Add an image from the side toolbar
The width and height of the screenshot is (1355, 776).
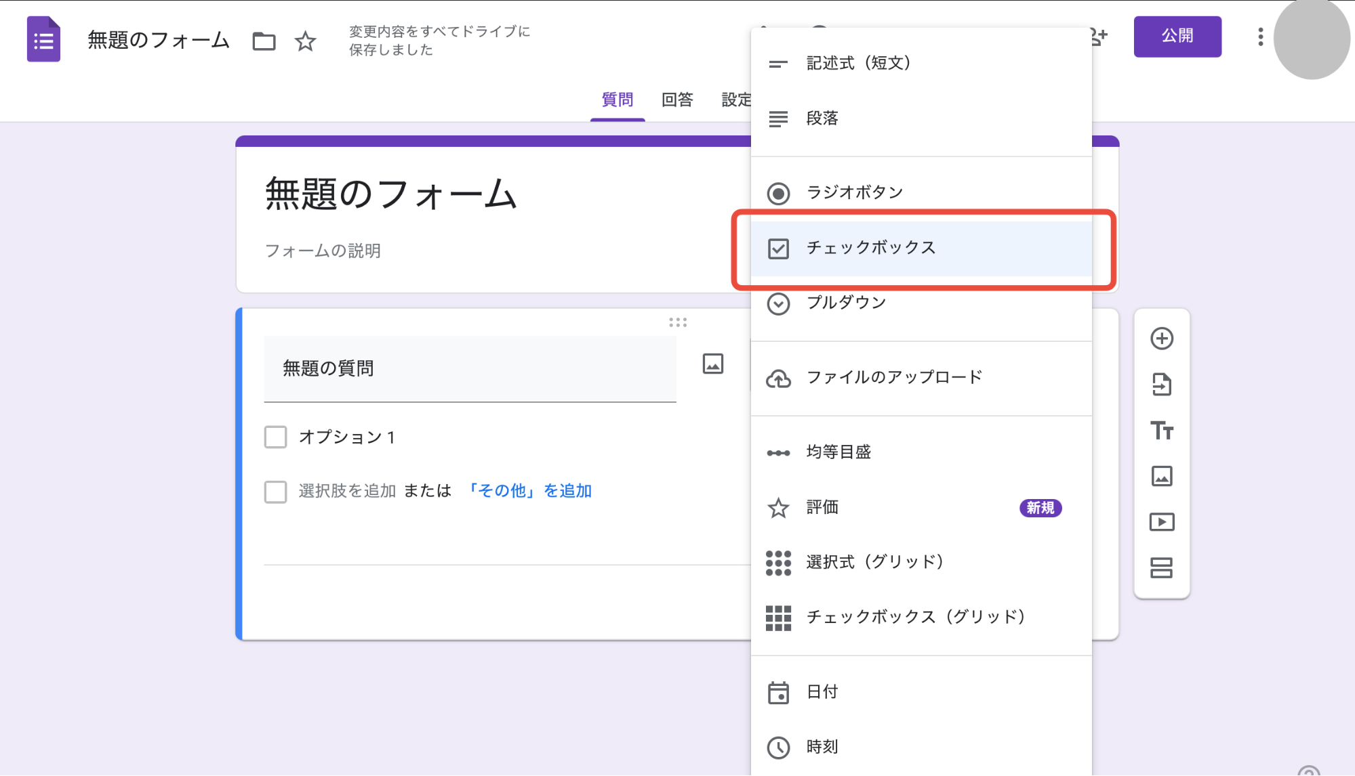pos(1162,476)
